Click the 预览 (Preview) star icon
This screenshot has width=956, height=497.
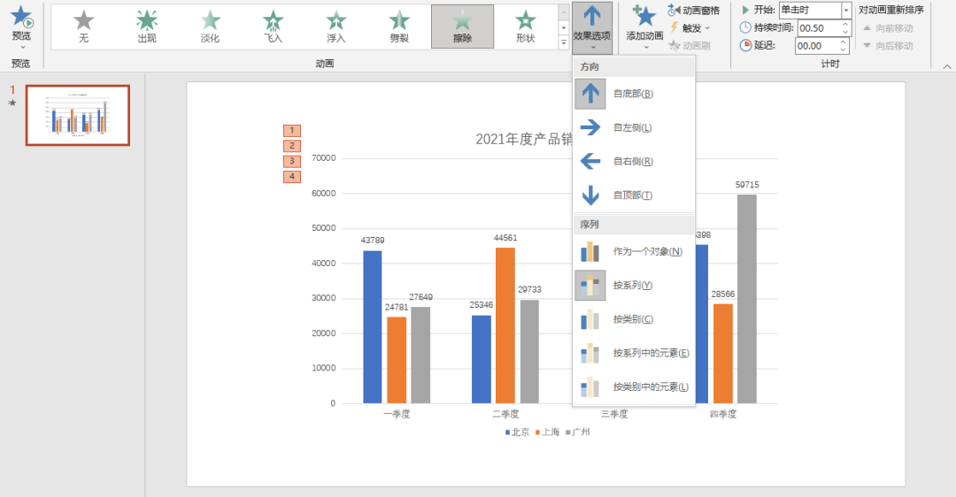coord(20,18)
